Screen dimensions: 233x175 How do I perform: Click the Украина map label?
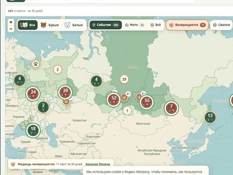(x=18, y=117)
